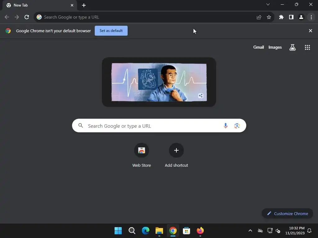Viewport: 318px width, 238px height.
Task: Search by image with Google Lens
Action: (237, 126)
